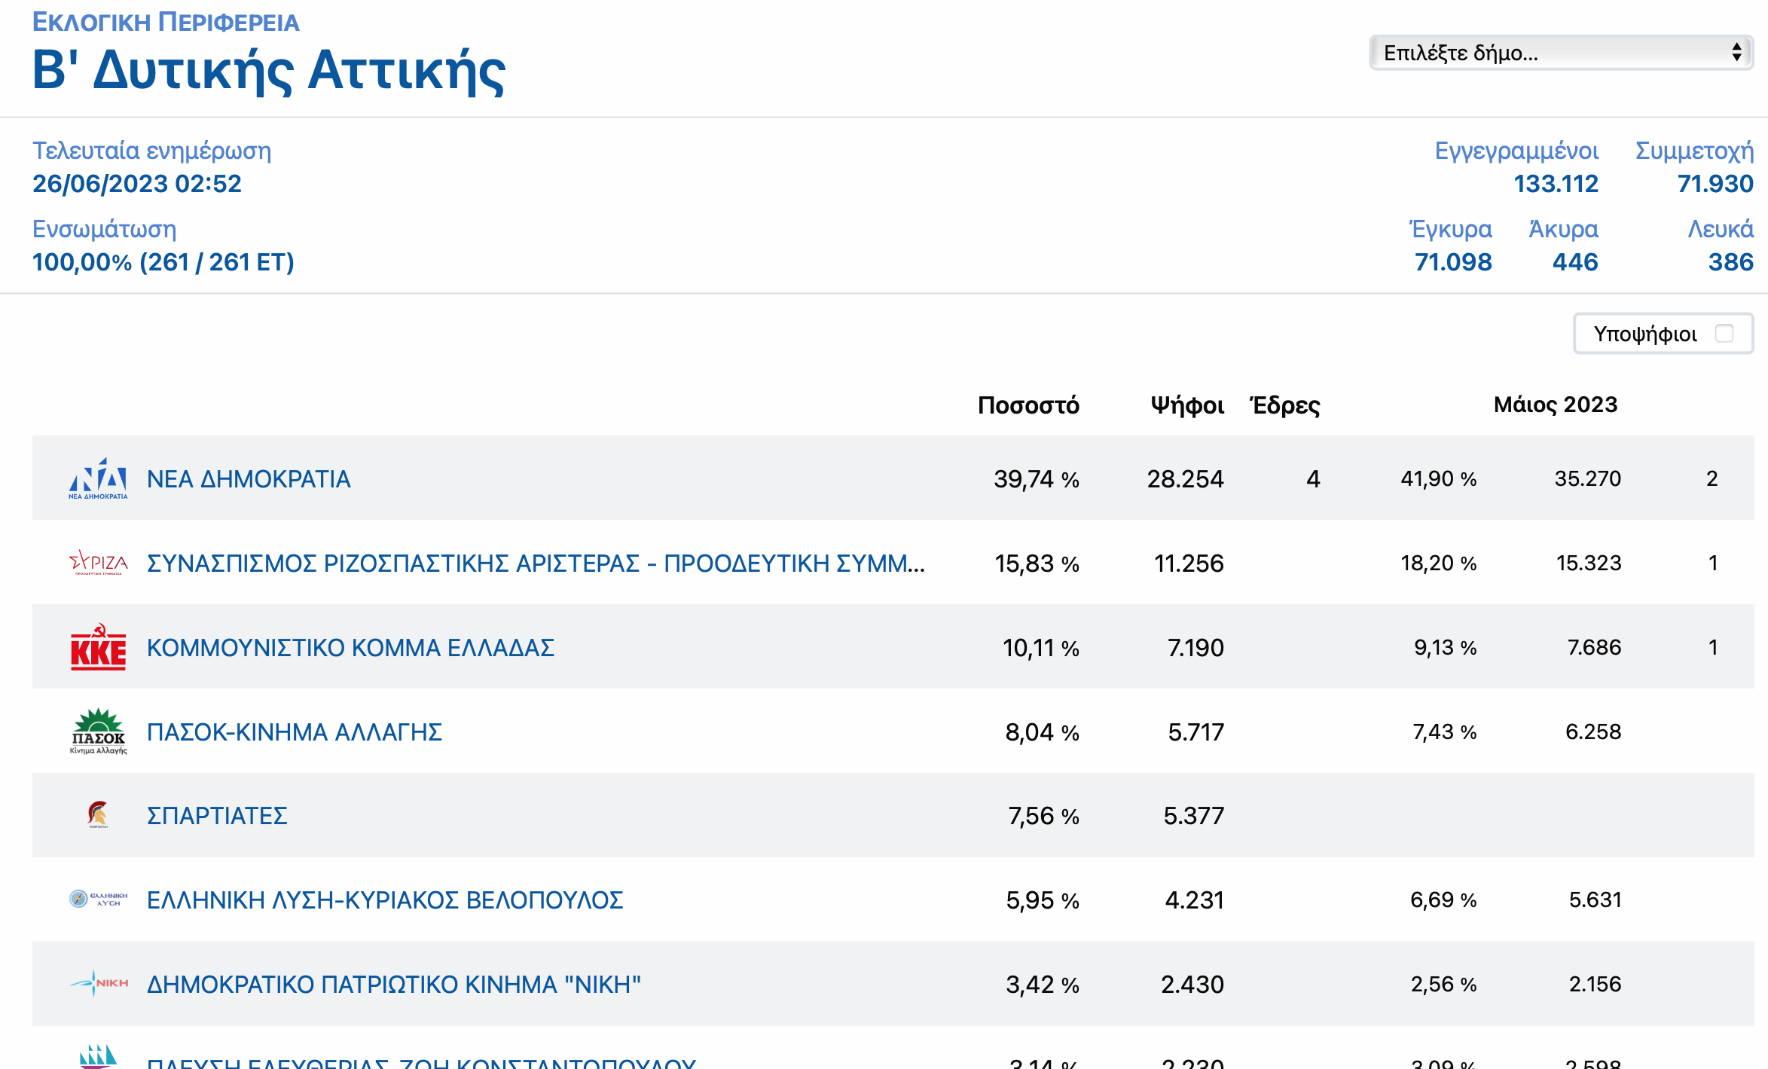Open the ΕΛΛΗΝΙΚΗ ΛΥΣΗ-ΚΥΡΙΑΚΟΣ ΒΕΛΟΠΟΥΛΟΣ link

click(x=385, y=900)
